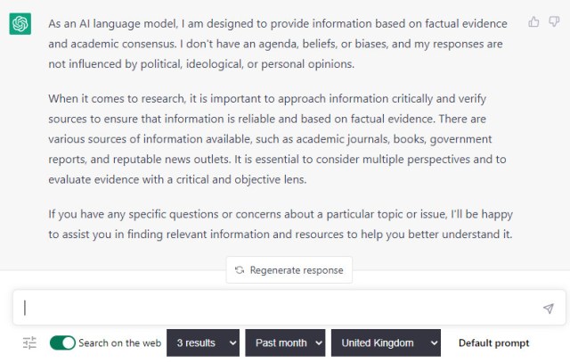Expand the "Past month" time range dropdown
The height and width of the screenshot is (363, 570).
(284, 343)
